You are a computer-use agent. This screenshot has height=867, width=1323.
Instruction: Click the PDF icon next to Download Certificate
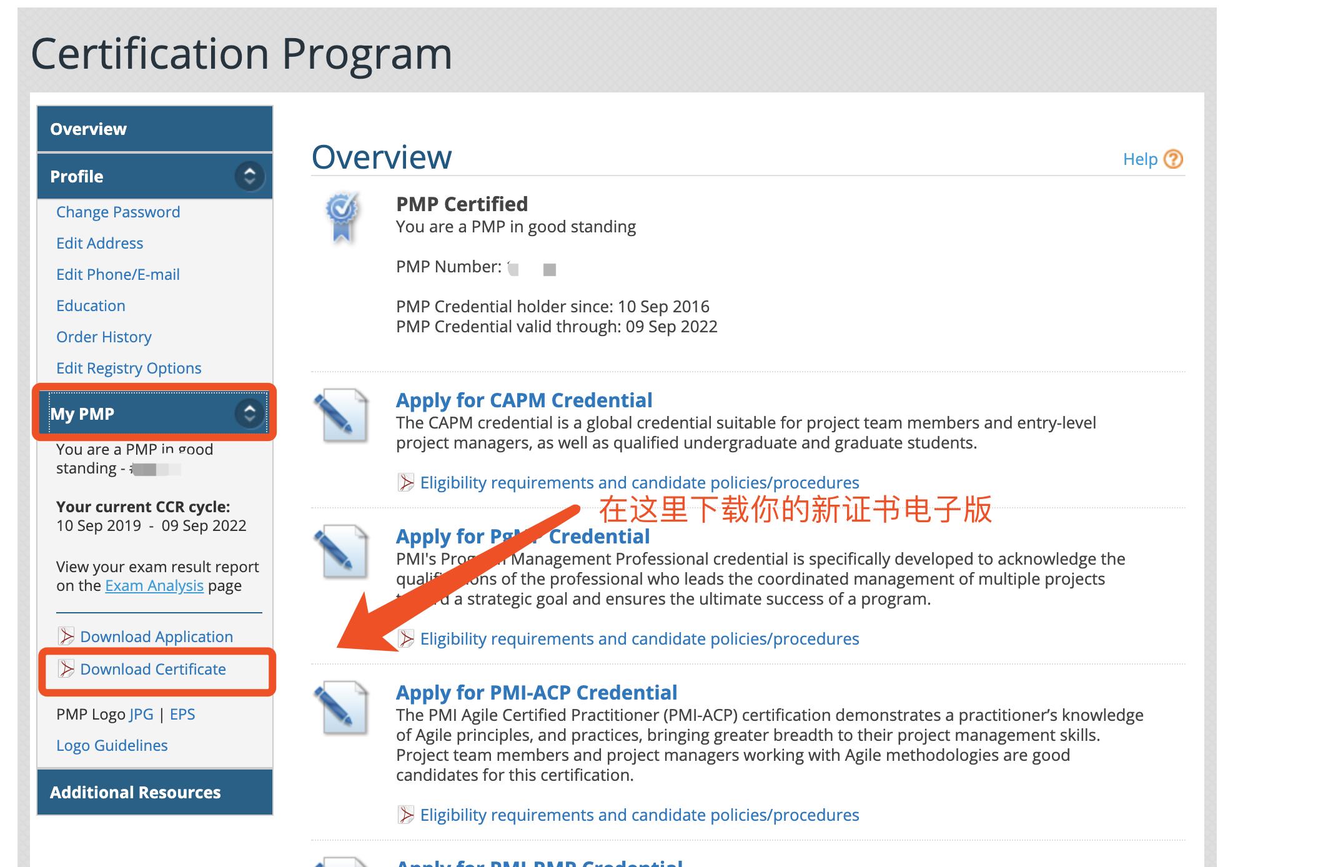pos(66,669)
